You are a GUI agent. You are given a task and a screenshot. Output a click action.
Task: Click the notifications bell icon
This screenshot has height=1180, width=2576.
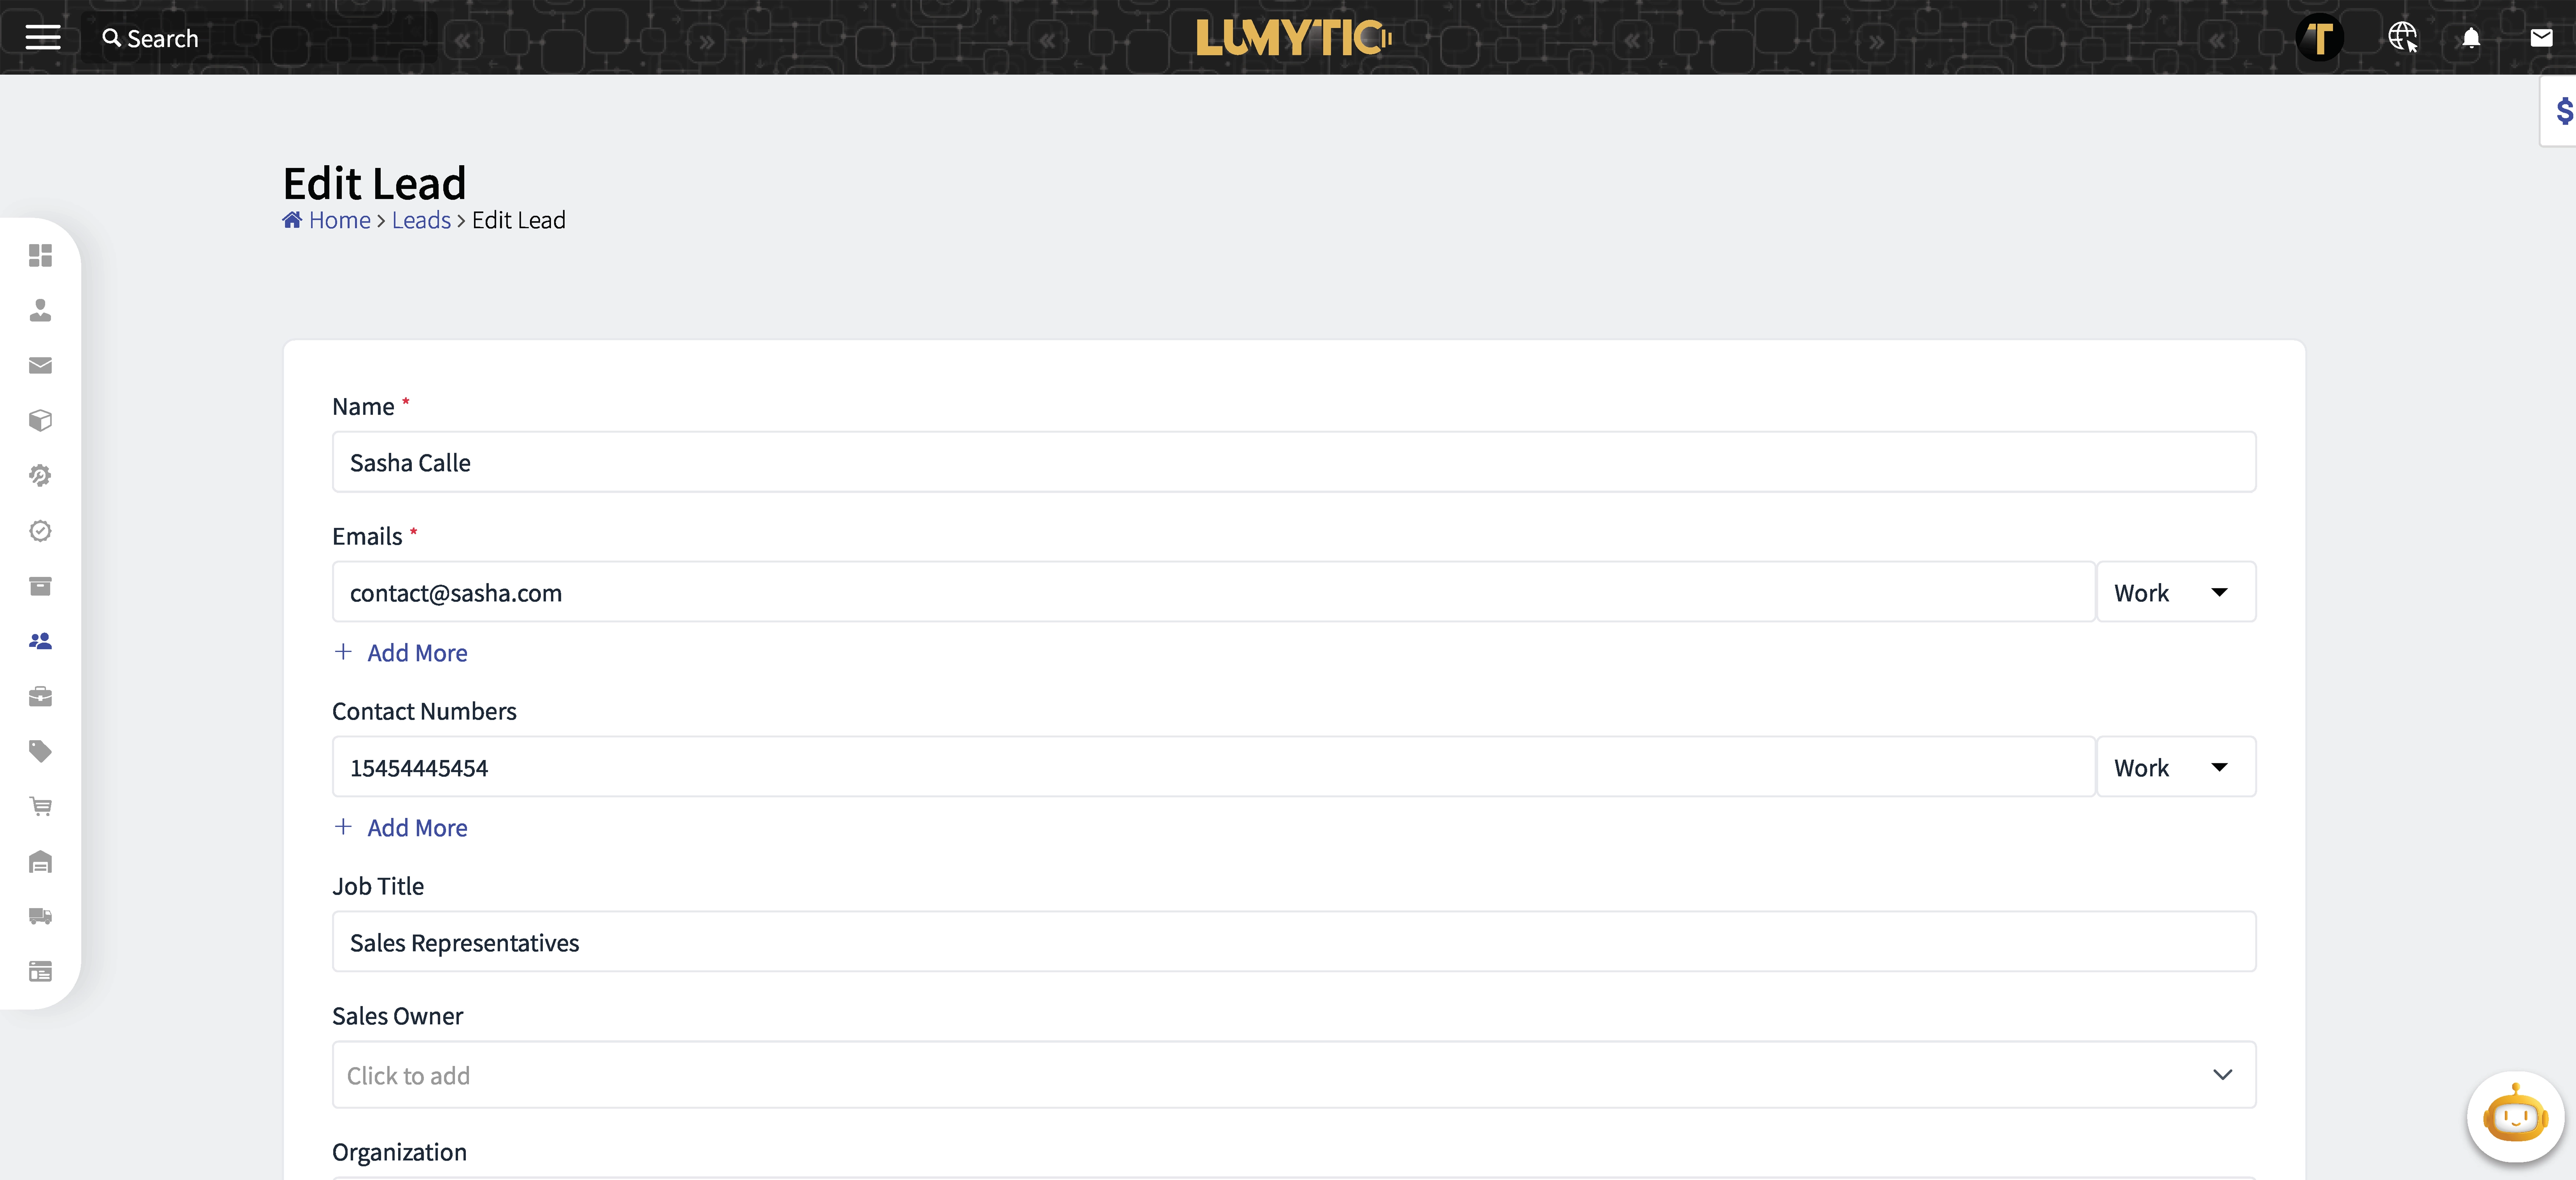(2470, 38)
